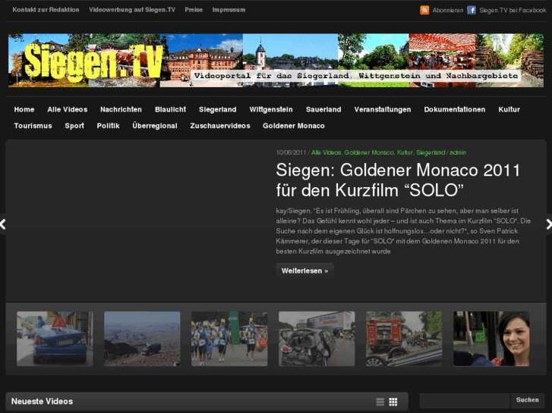Viewport: 552px width, 413px height.
Task: Open Zuschauervideos category
Action: click(x=220, y=126)
